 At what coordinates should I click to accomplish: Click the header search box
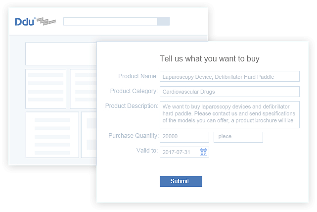click(x=110, y=21)
